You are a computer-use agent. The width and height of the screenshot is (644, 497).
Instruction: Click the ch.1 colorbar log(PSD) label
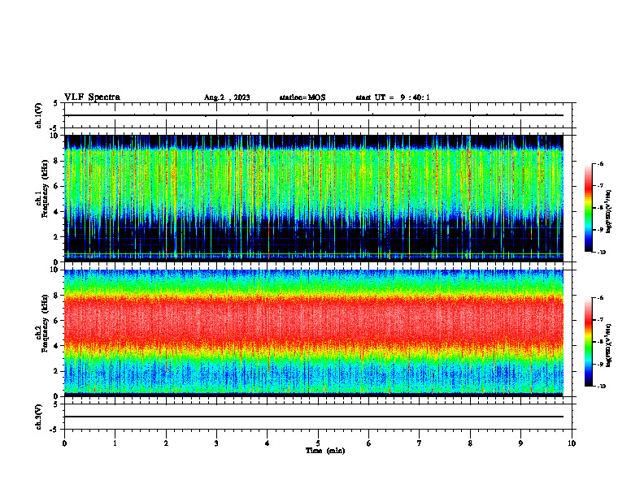[609, 212]
